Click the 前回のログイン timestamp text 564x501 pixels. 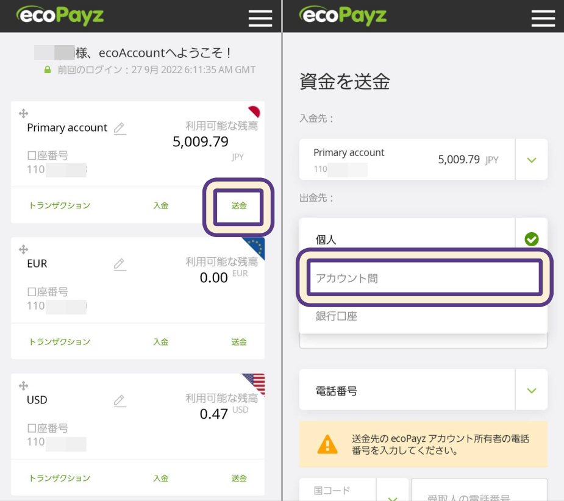[x=157, y=69]
